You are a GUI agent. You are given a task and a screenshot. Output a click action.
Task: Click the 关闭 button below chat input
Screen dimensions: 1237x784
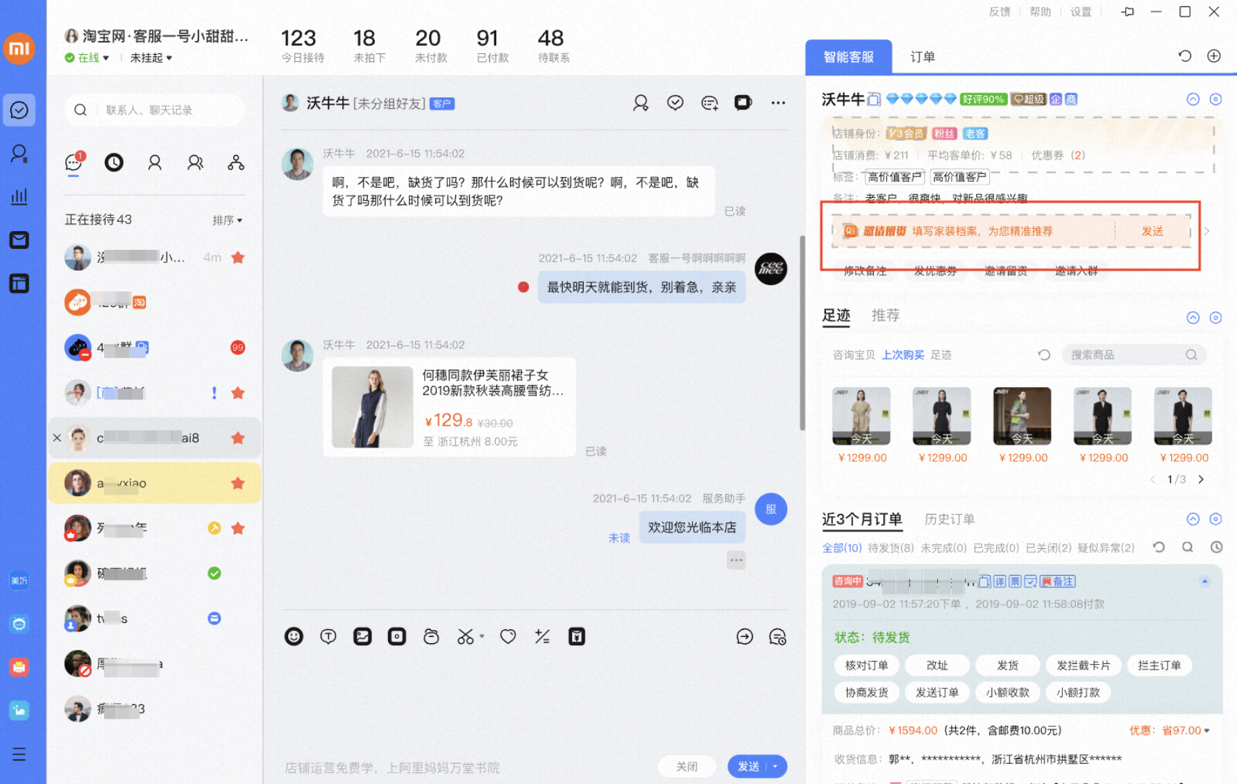687,766
